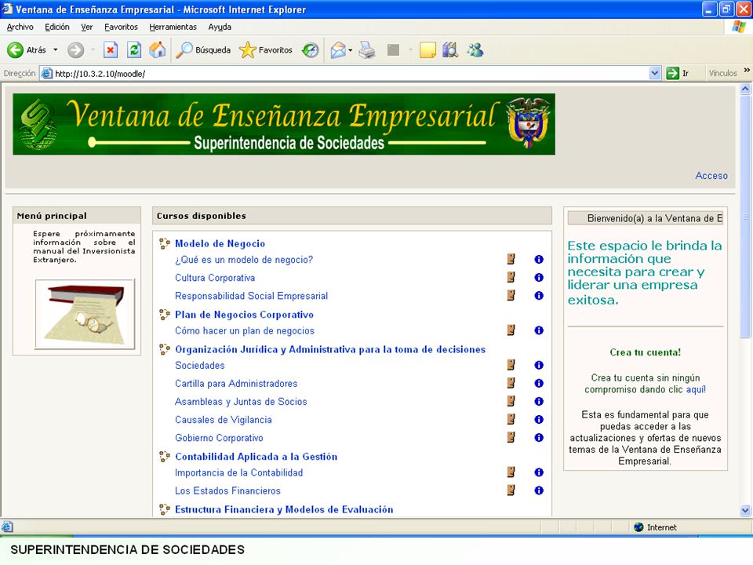This screenshot has height=565, width=753.
Task: Click the info icon for Asambleas y Juntas de Socios
Action: [539, 401]
